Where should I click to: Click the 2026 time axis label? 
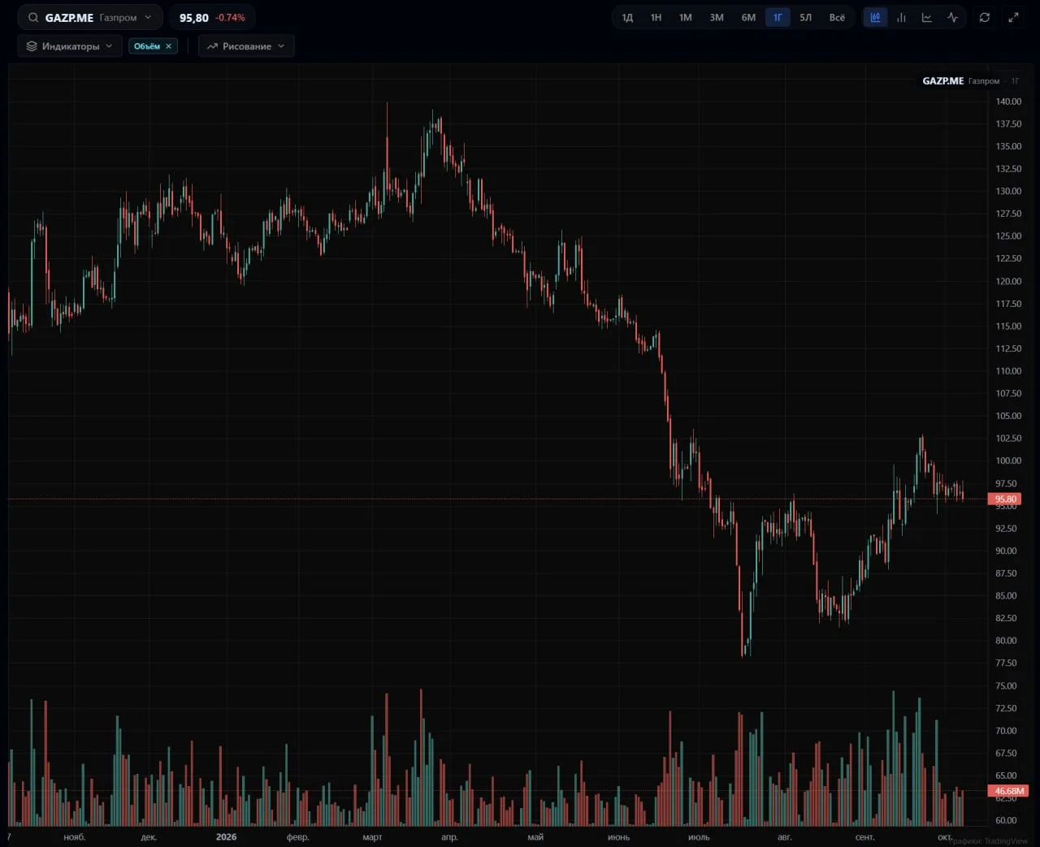point(226,836)
